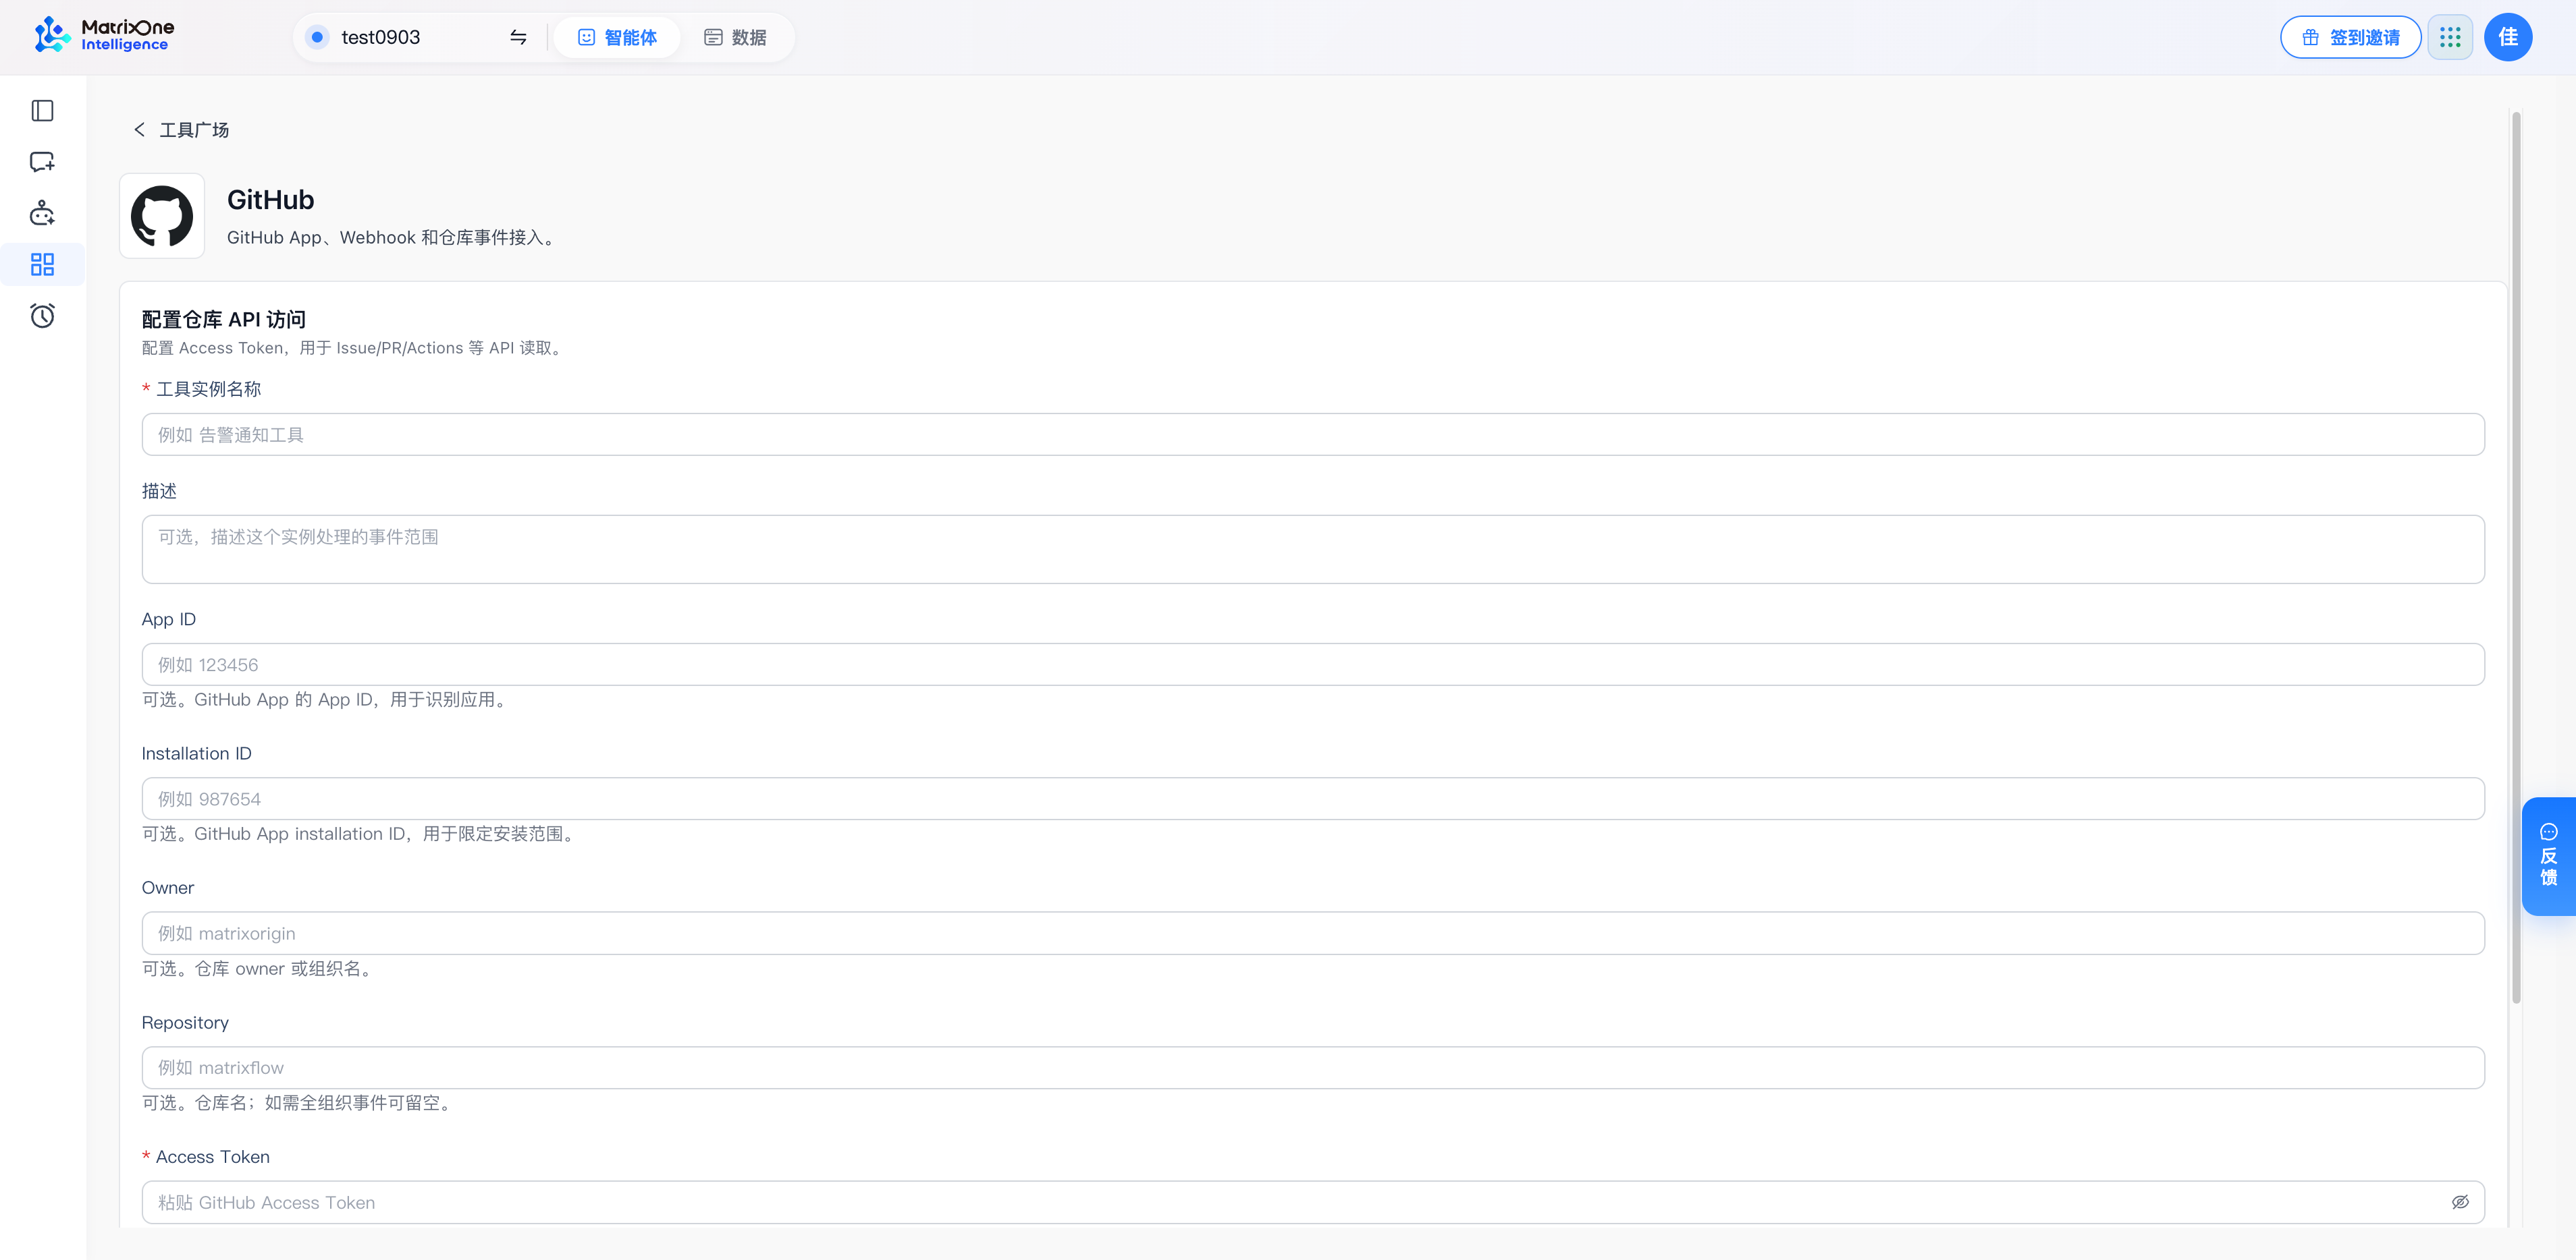Switch to the 智能体 tab

pos(617,37)
